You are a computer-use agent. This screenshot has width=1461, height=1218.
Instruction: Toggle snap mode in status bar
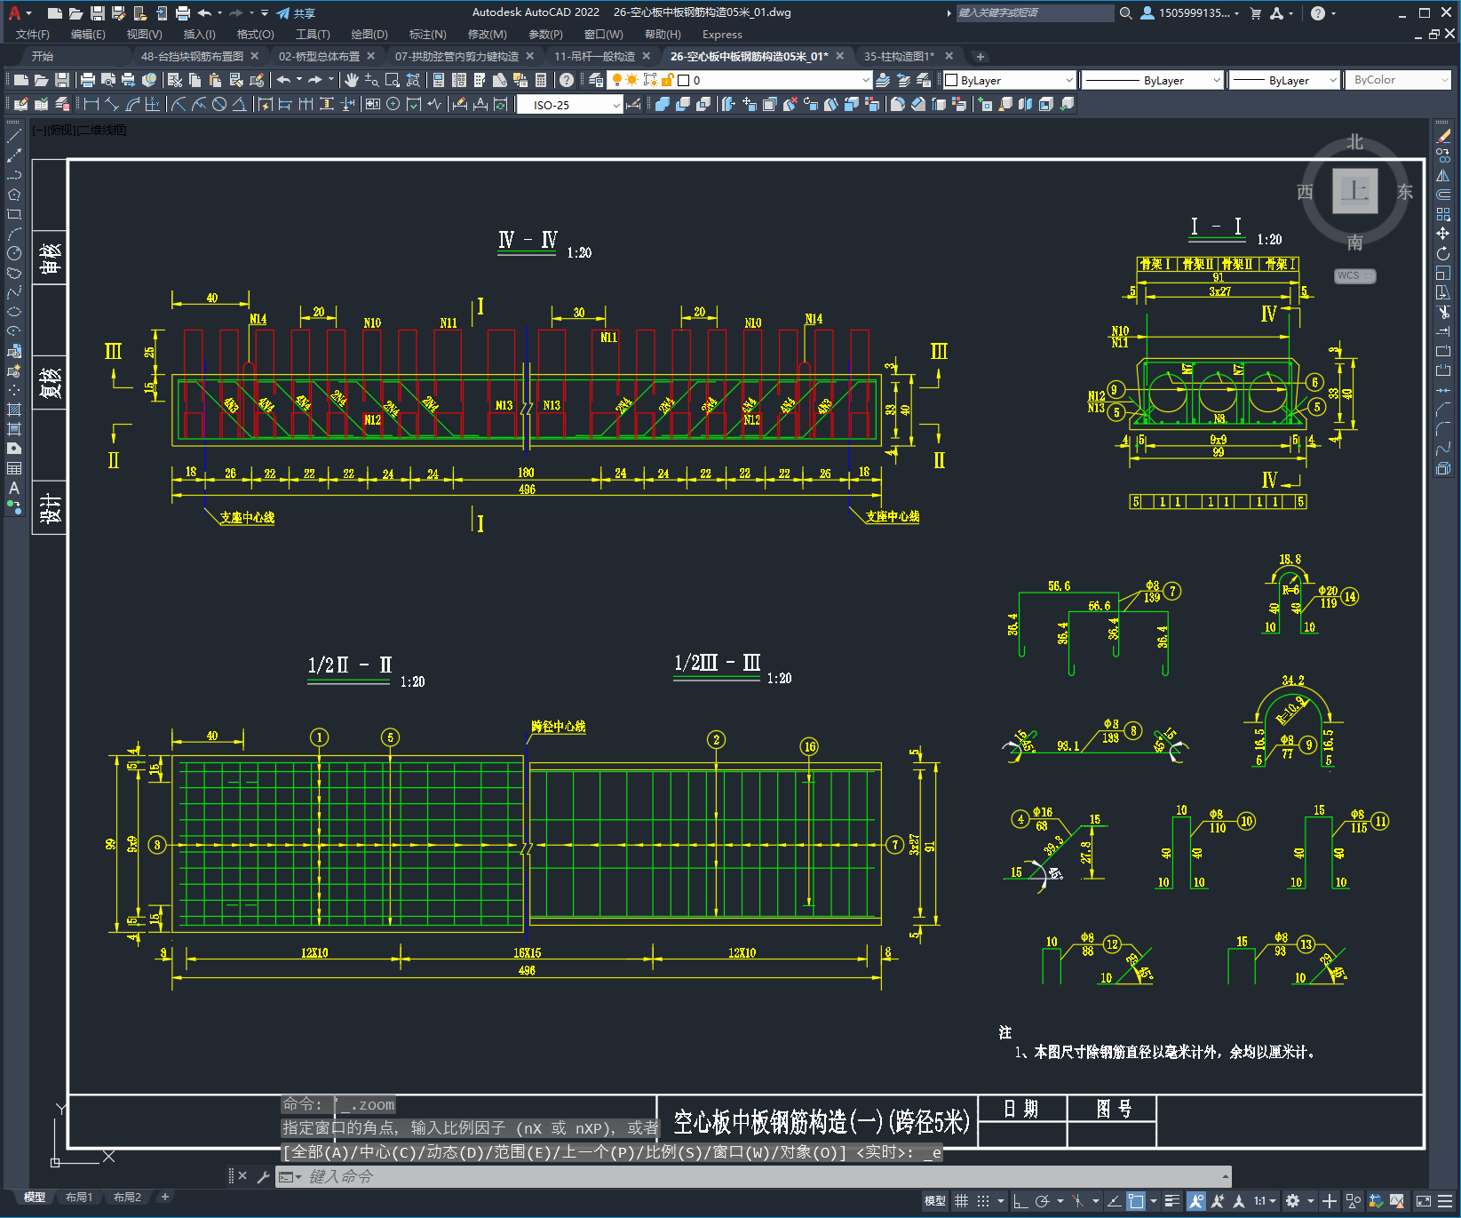click(983, 1201)
